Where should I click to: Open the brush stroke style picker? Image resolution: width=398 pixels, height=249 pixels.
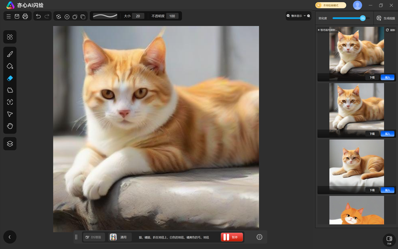click(x=105, y=16)
